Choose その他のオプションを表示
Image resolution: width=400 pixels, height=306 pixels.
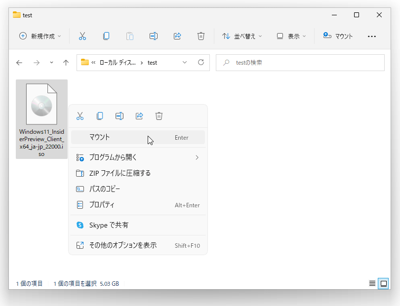point(138,245)
